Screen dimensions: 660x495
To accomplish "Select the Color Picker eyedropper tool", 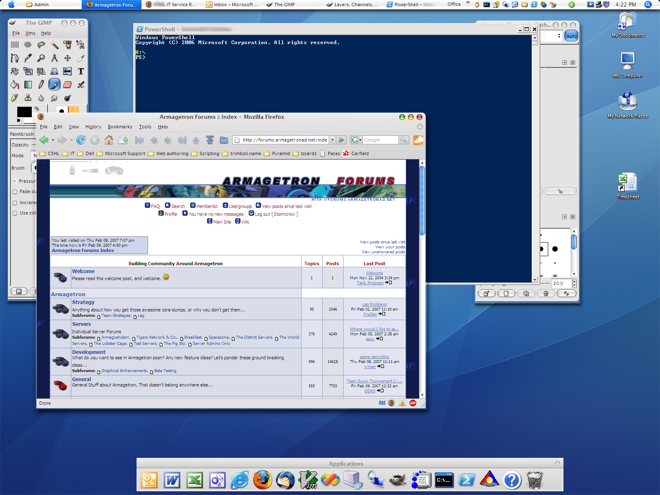I will [x=28, y=58].
